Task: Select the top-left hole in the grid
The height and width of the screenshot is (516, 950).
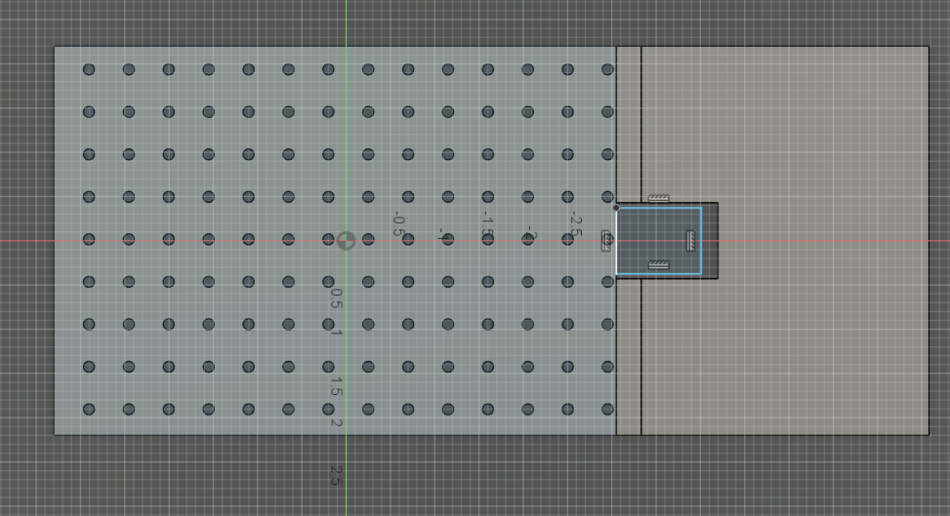Action: (89, 69)
